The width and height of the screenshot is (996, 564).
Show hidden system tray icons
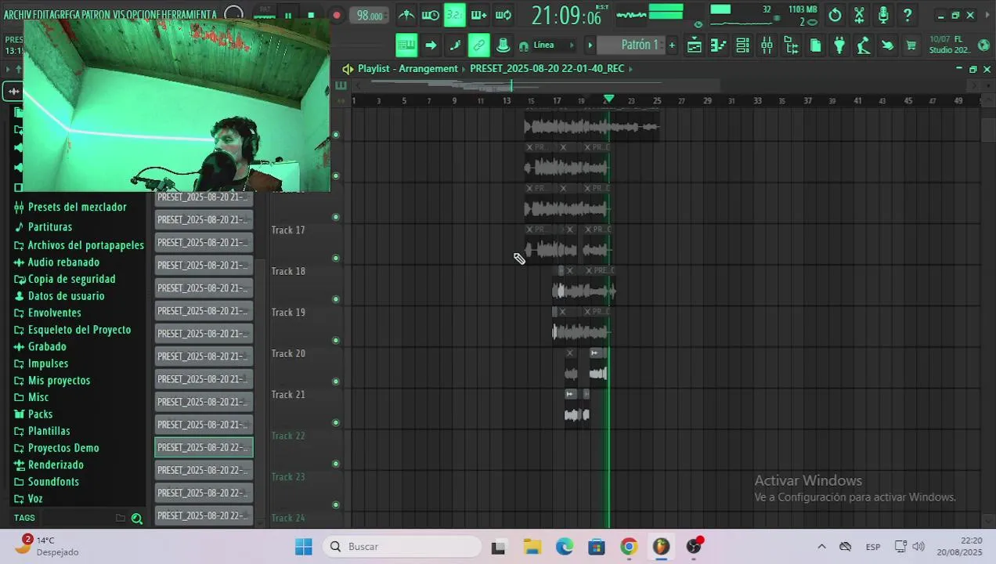(x=821, y=547)
